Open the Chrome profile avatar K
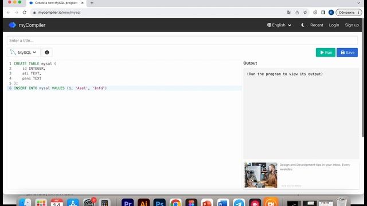 click(331, 13)
